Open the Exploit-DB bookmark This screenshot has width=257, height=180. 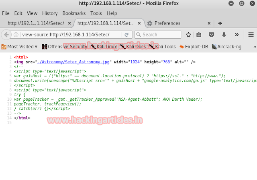point(194,47)
